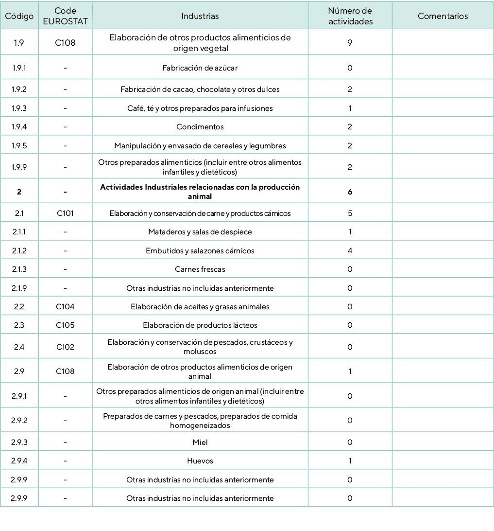The width and height of the screenshot is (494, 531).
Task: Select the Fabricación de azúcar row
Action: [x=200, y=68]
